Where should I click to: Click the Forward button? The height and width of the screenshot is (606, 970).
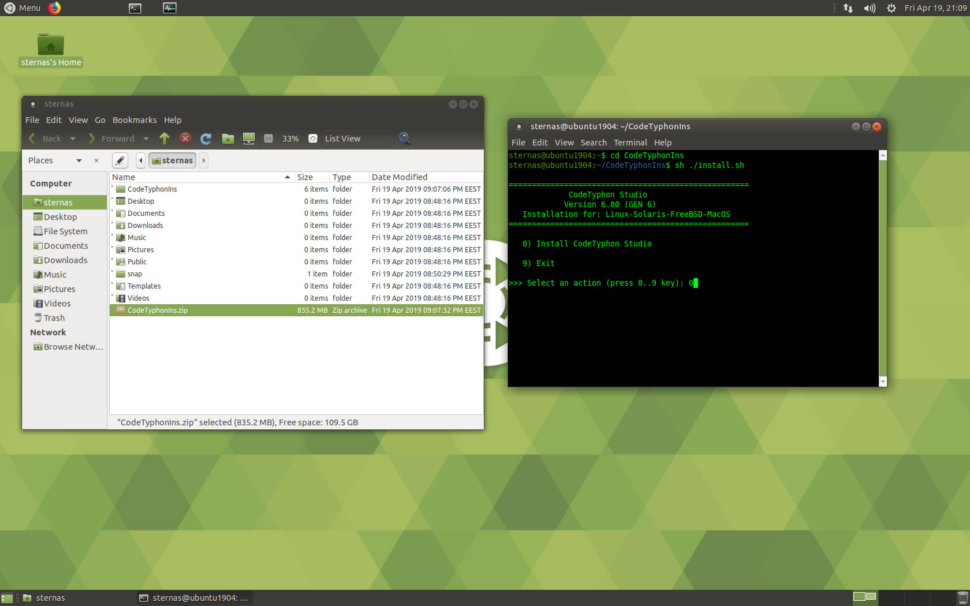111,139
